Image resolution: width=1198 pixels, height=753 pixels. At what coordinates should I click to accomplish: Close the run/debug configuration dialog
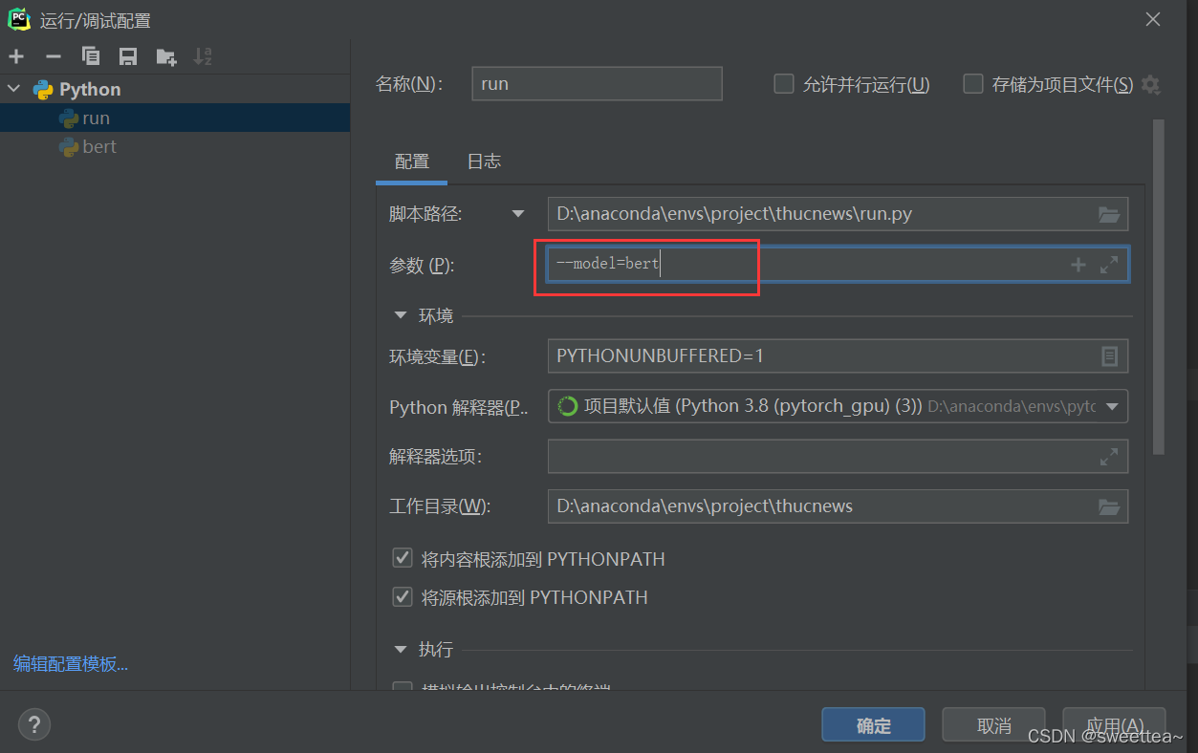pyautogui.click(x=1154, y=19)
